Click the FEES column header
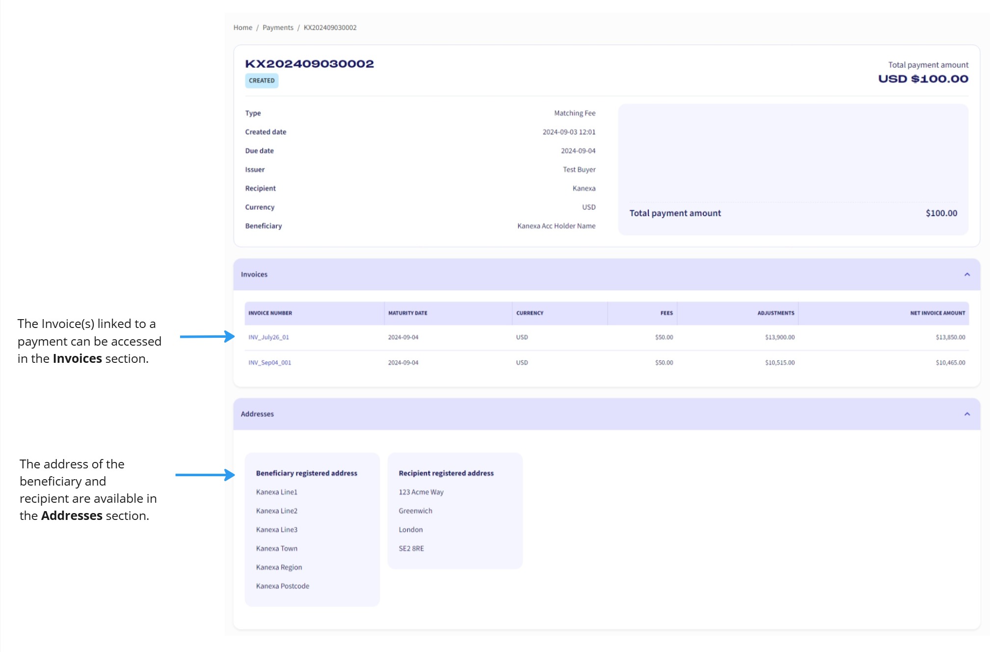 click(667, 313)
